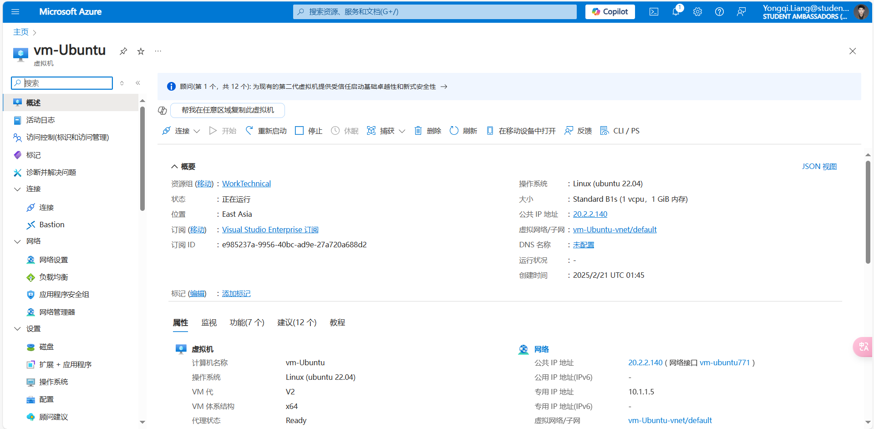Viewport: 874px width, 429px height.
Task: Click the 休眠 hibernate button
Action: [345, 131]
